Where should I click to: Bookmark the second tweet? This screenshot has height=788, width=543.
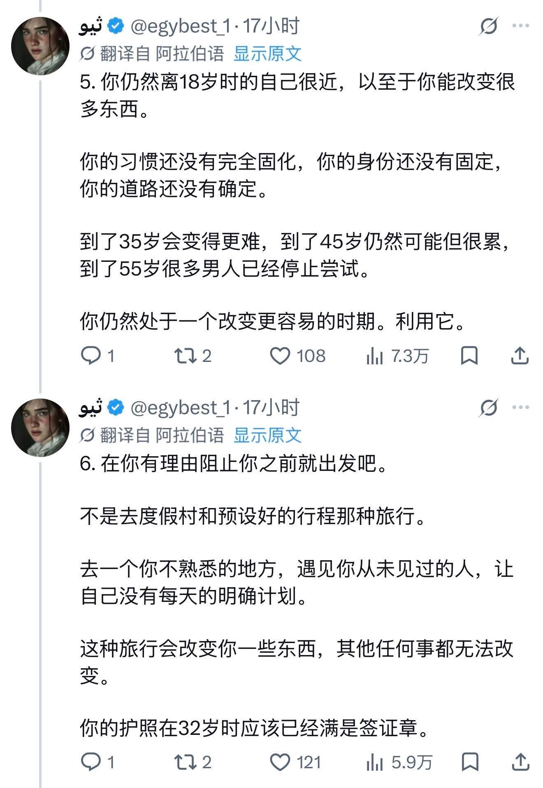(x=469, y=762)
